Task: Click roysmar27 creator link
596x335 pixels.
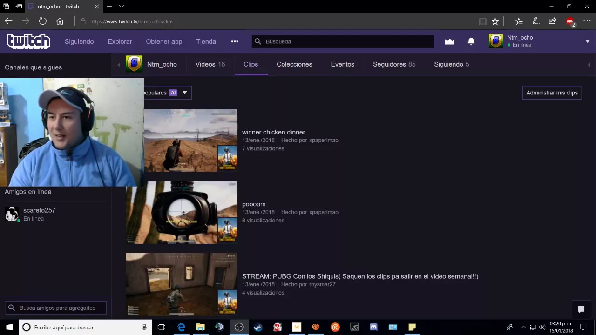Action: pos(322,284)
